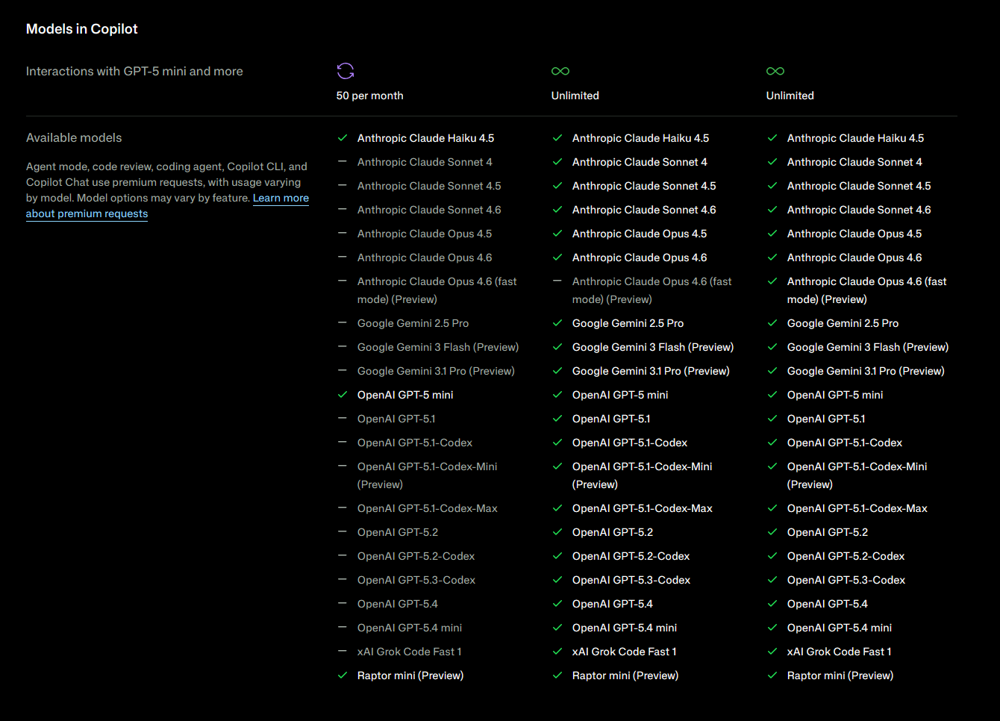Click the grayed-out OpenAI GPT-5.1-Codex-Mini (Preview) text
1000x721 pixels.
click(x=428, y=475)
